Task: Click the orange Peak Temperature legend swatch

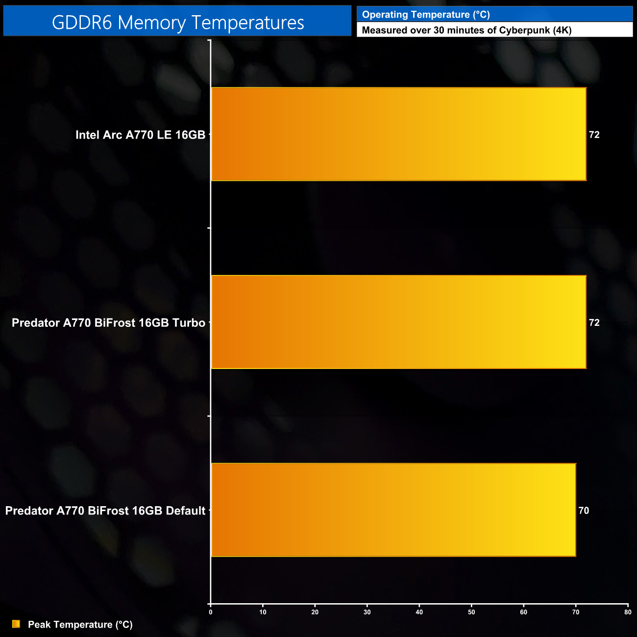Action: 16,624
